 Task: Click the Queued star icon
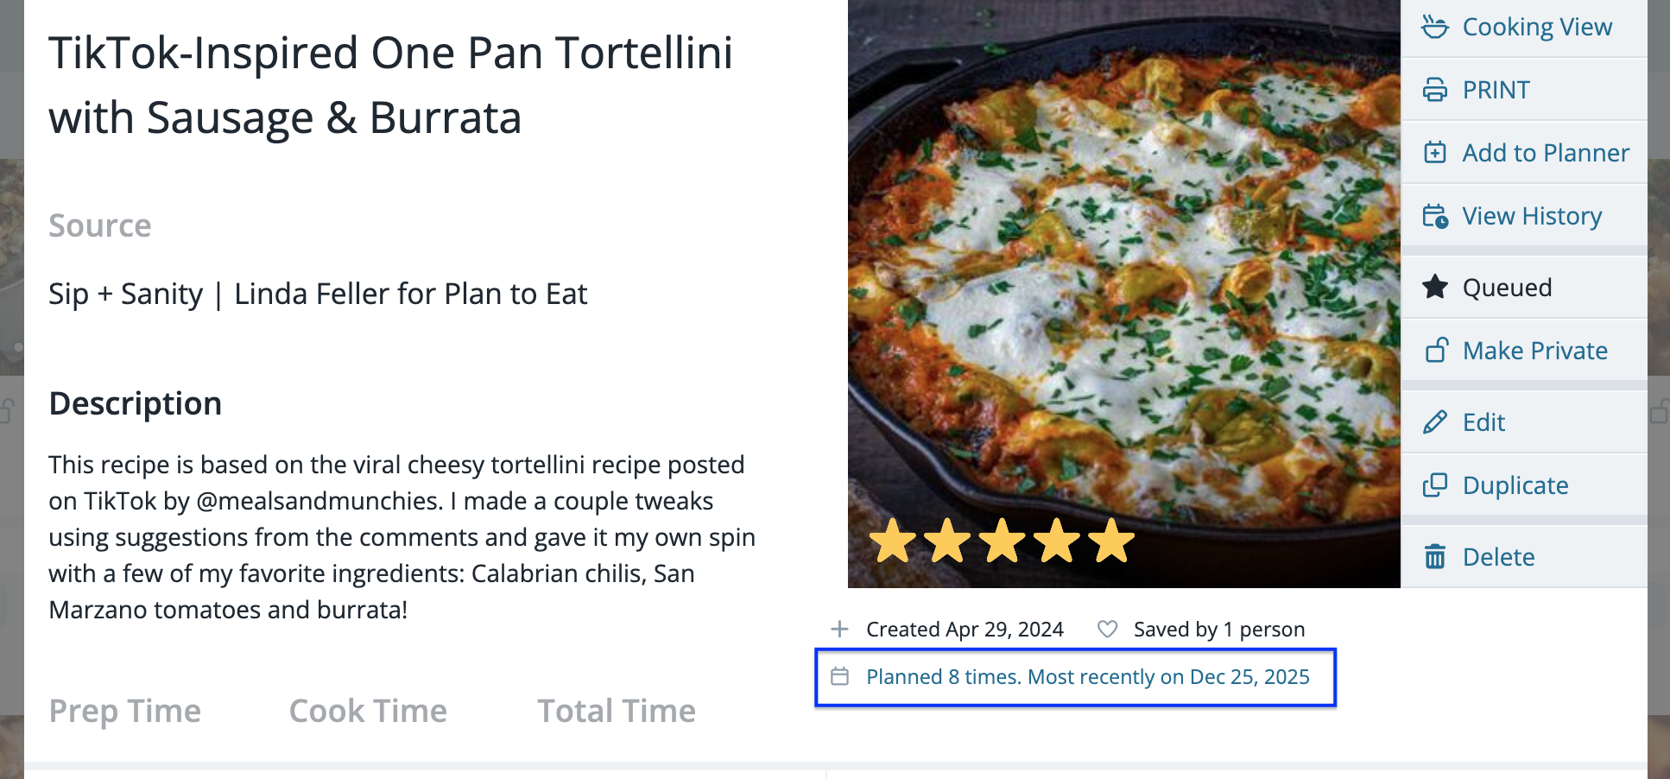click(1435, 287)
